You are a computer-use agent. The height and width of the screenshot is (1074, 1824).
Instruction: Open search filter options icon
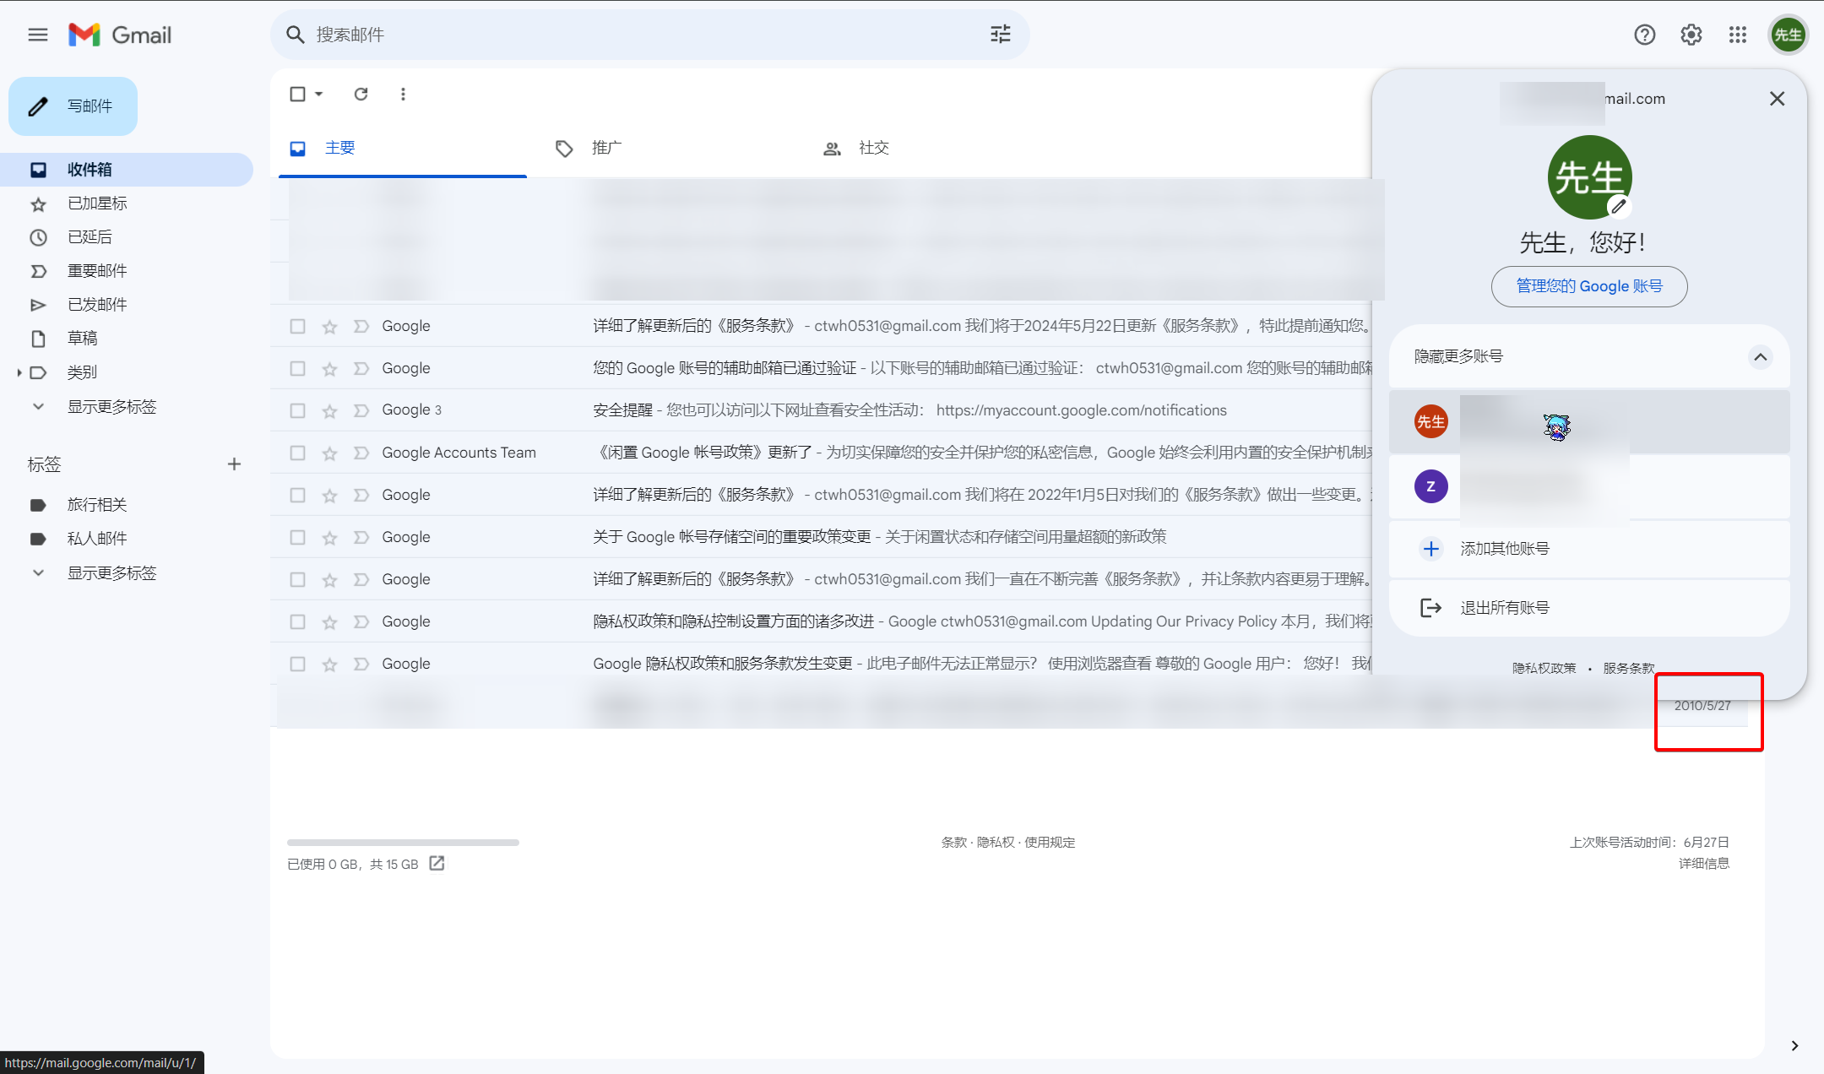(1001, 35)
